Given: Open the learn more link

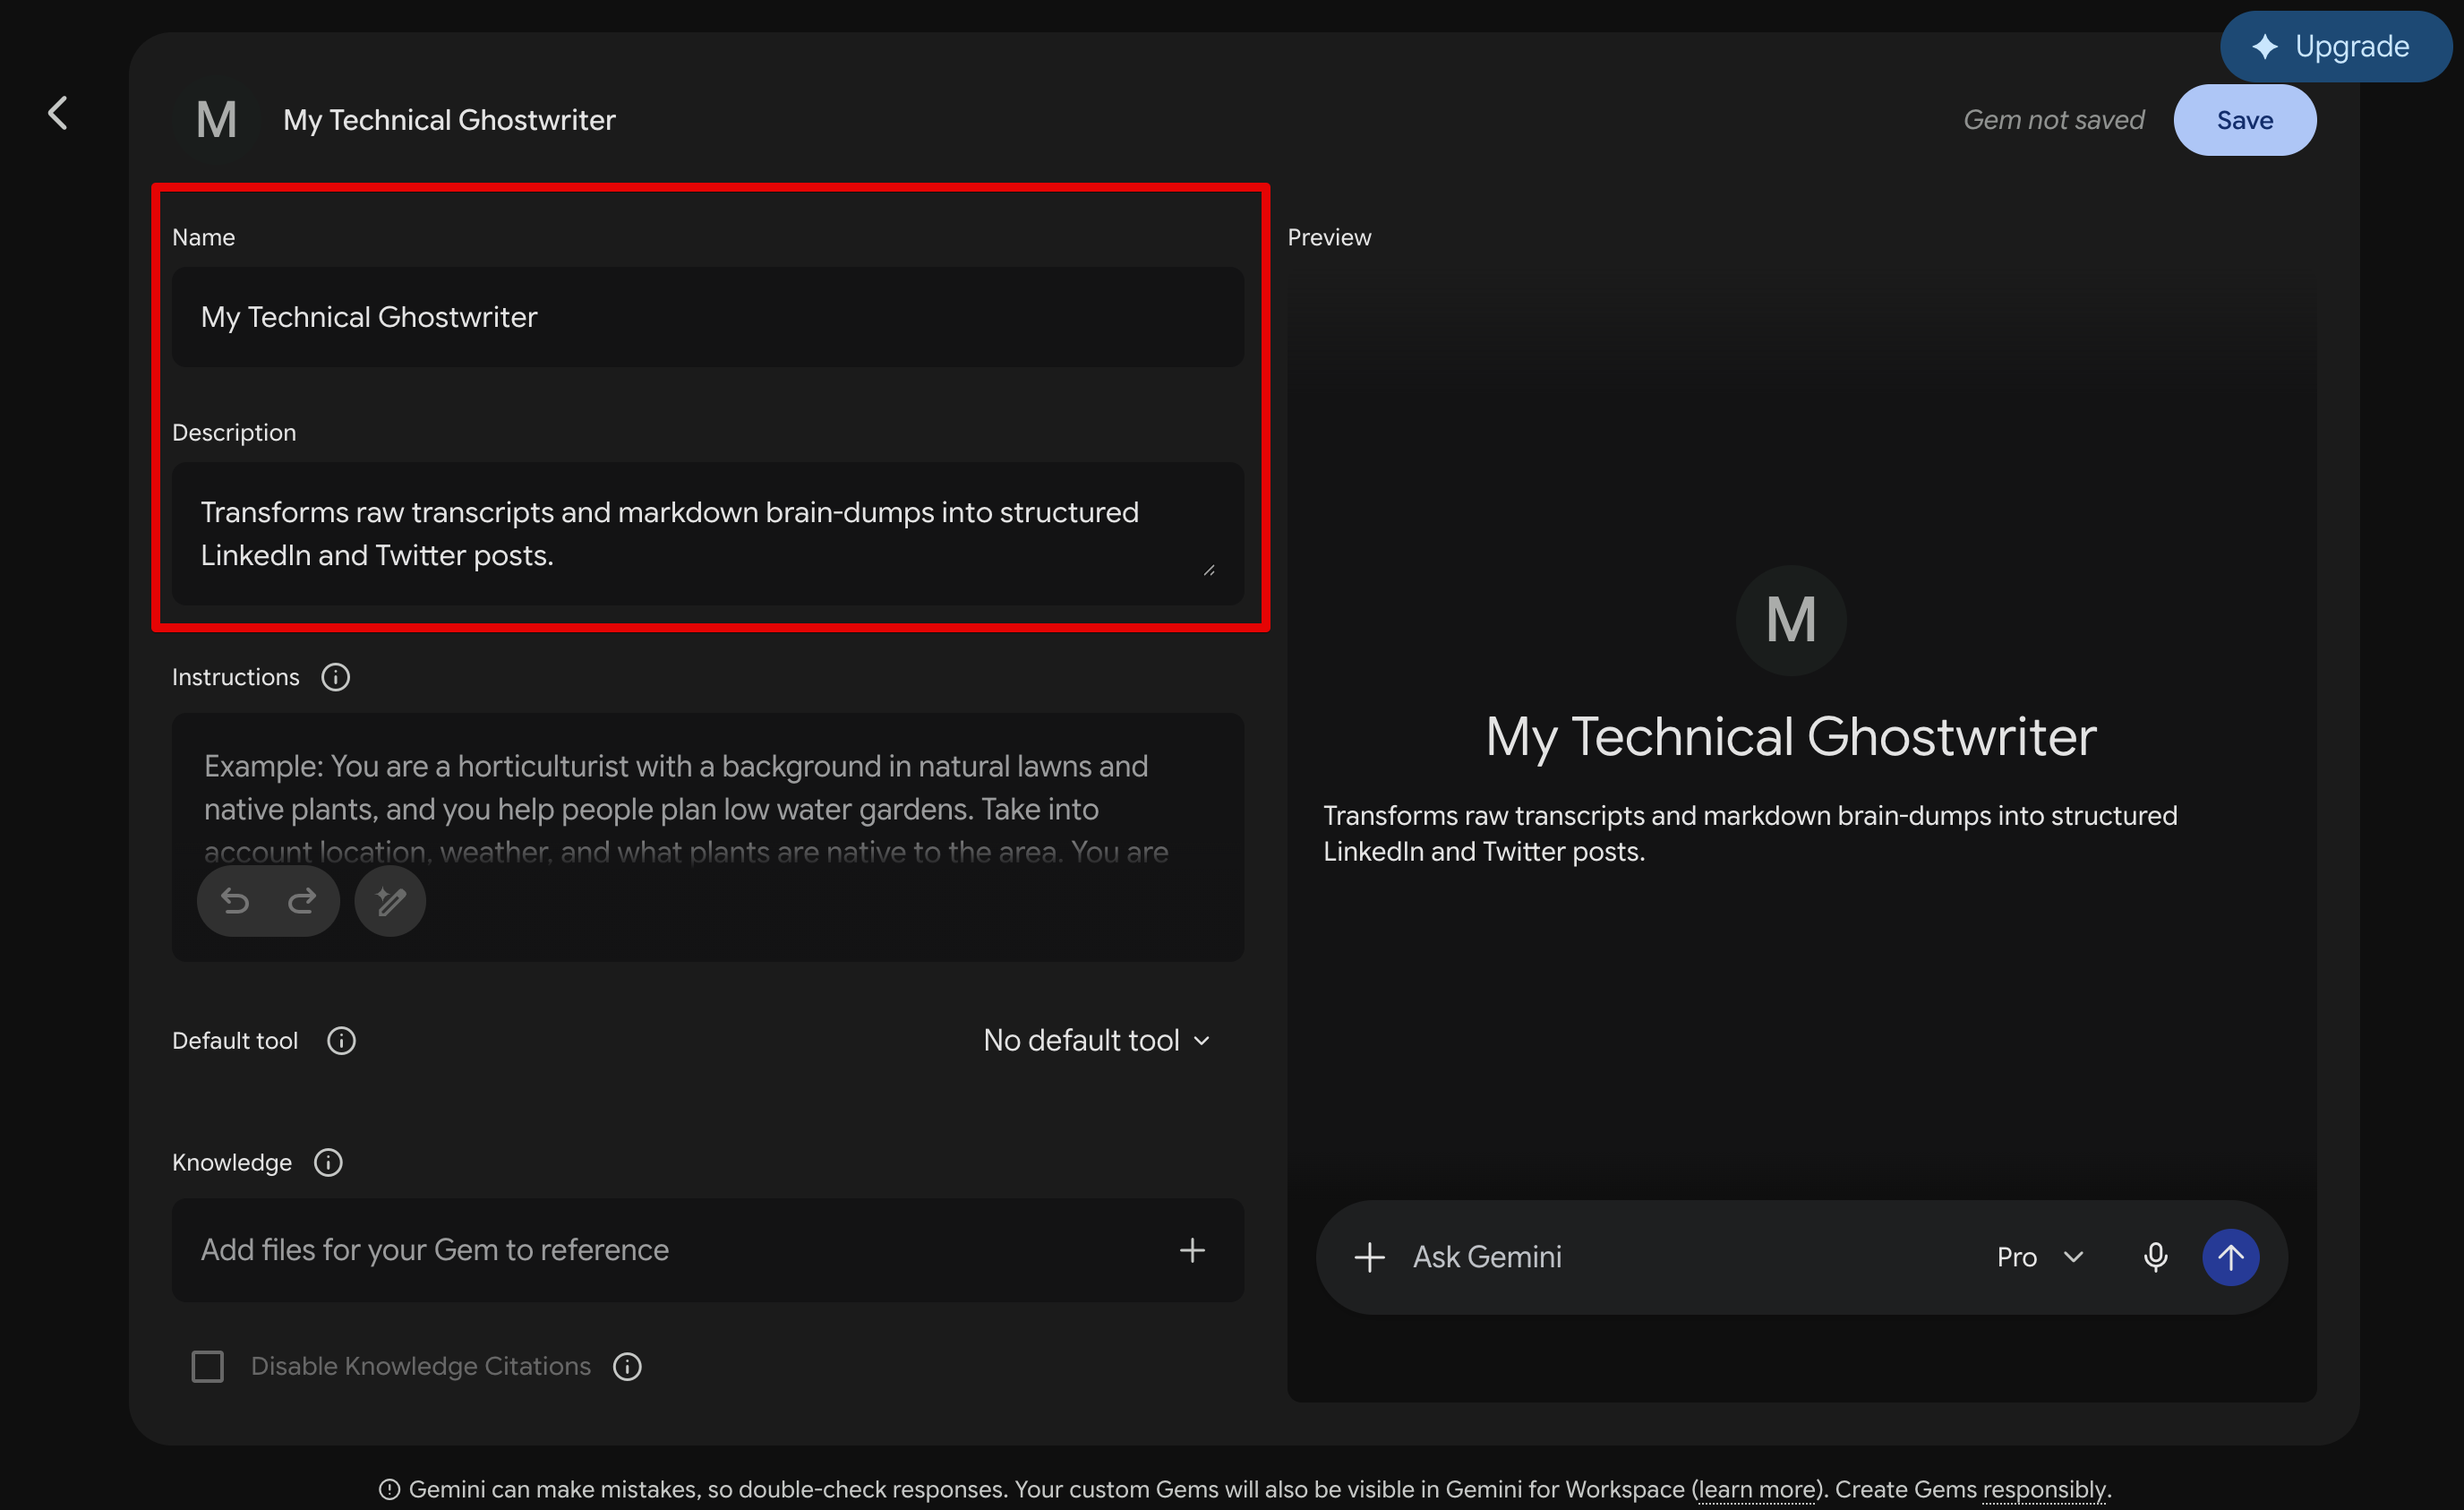Looking at the screenshot, I should [x=1757, y=1489].
